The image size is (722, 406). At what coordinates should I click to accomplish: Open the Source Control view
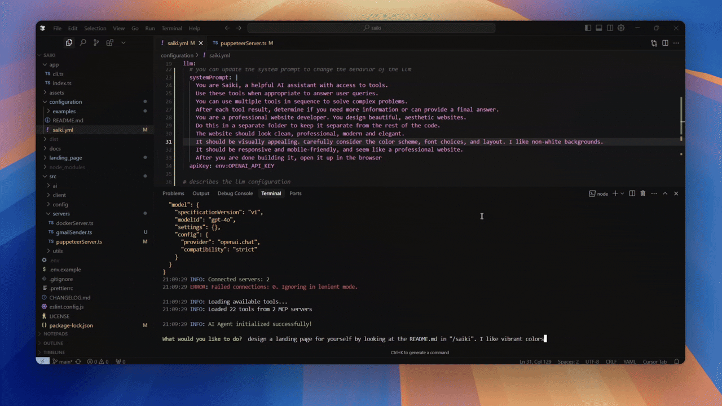pos(96,43)
